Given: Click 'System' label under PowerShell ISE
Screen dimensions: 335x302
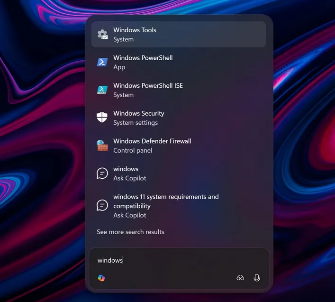Looking at the screenshot, I should point(123,95).
